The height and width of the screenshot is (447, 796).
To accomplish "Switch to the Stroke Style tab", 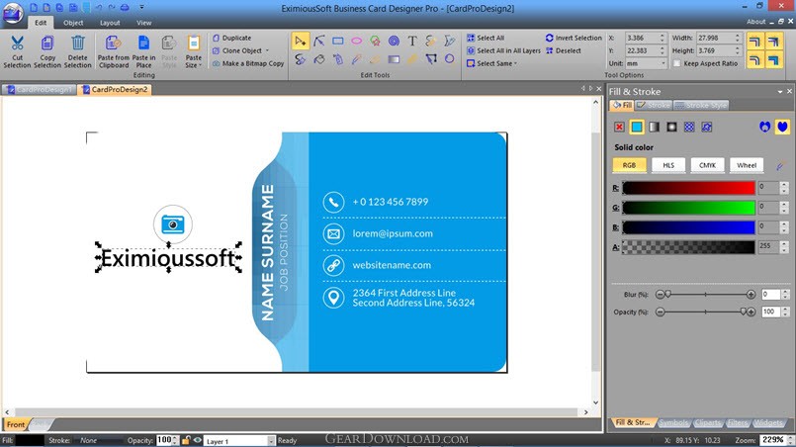I will (x=700, y=105).
